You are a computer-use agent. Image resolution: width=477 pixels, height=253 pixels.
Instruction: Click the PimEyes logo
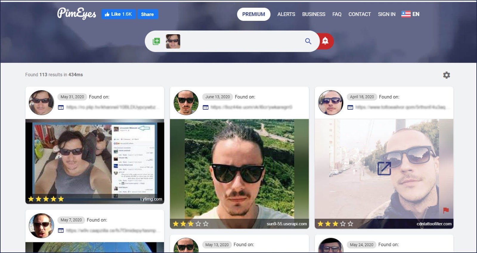tap(77, 14)
